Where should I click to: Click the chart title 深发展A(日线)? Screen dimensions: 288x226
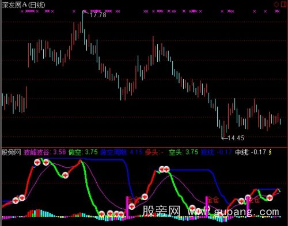(24, 5)
